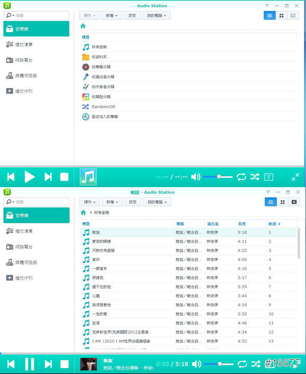Select 網路電台 in the upper sidebar
Image resolution: width=306 pixels, height=374 pixels.
tap(23, 60)
